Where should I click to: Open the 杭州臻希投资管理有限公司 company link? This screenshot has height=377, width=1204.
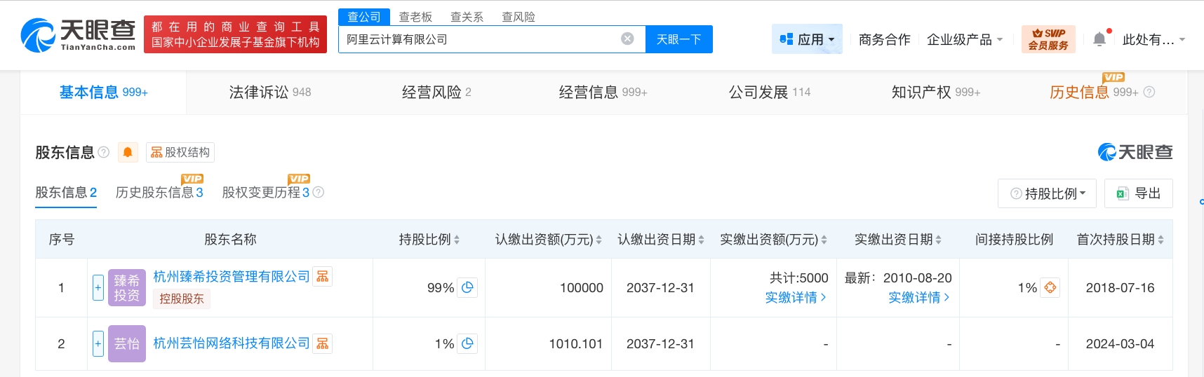pyautogui.click(x=232, y=277)
